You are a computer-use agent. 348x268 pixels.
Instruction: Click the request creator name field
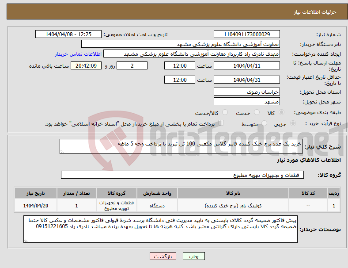pyautogui.click(x=192, y=54)
